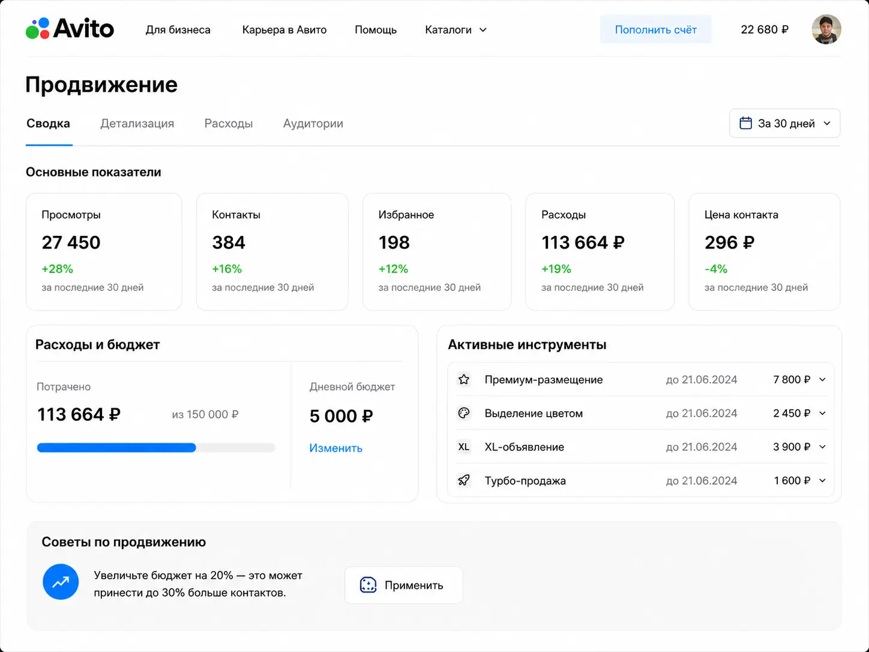The width and height of the screenshot is (869, 652).
Task: Click the Избранное value 198
Action: 394,242
